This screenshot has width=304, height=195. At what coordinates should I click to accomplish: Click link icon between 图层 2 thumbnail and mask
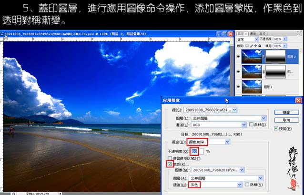(x=263, y=57)
